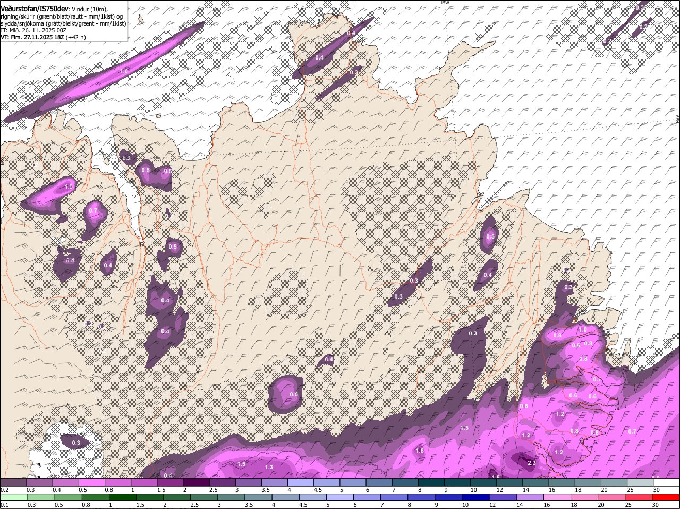The image size is (680, 509).
Task: Select the white swatch at 30 in upper legend
Action: coord(667,482)
